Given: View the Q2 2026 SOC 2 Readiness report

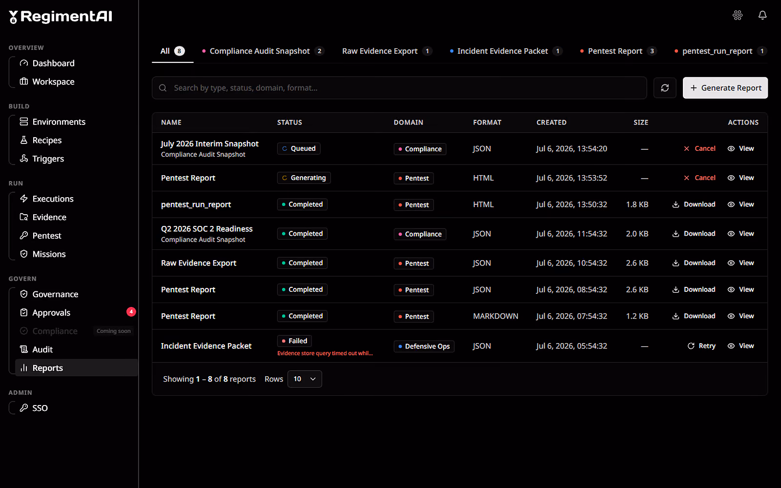Looking at the screenshot, I should click(740, 234).
